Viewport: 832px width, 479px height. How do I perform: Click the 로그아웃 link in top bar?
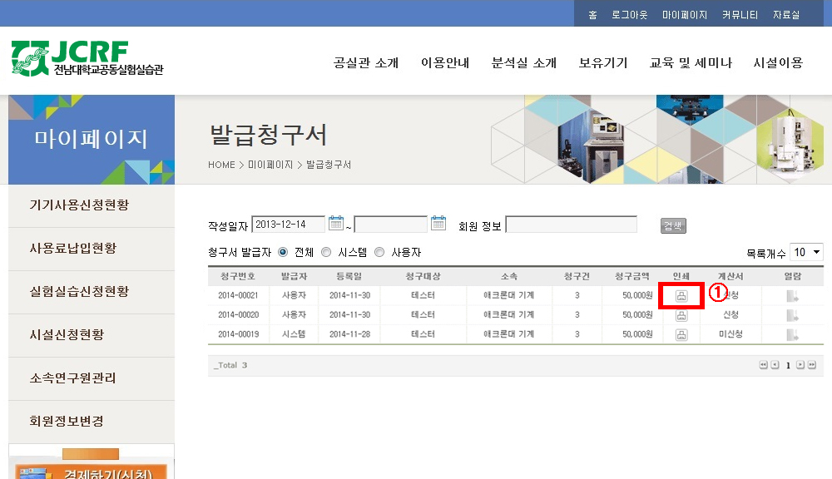pyautogui.click(x=629, y=15)
